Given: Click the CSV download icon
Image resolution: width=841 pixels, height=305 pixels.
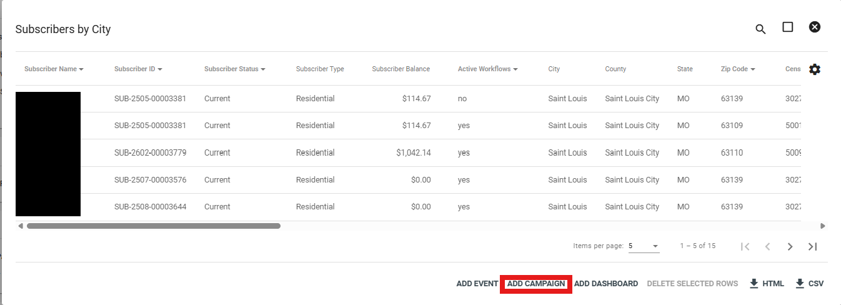Looking at the screenshot, I should pos(800,284).
